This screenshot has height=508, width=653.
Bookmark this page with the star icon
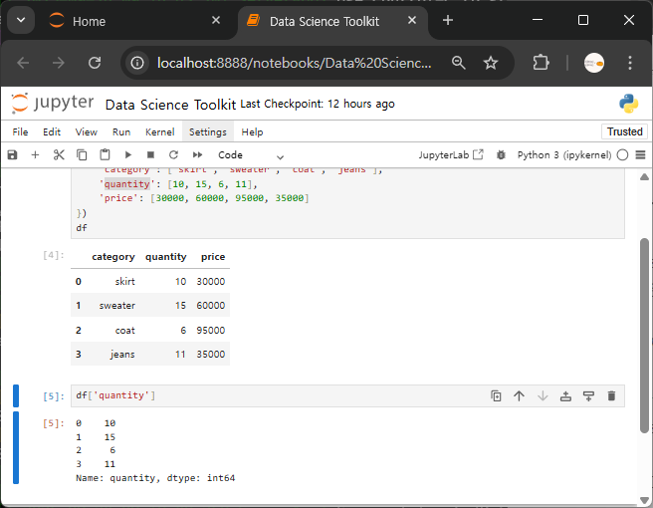[491, 63]
